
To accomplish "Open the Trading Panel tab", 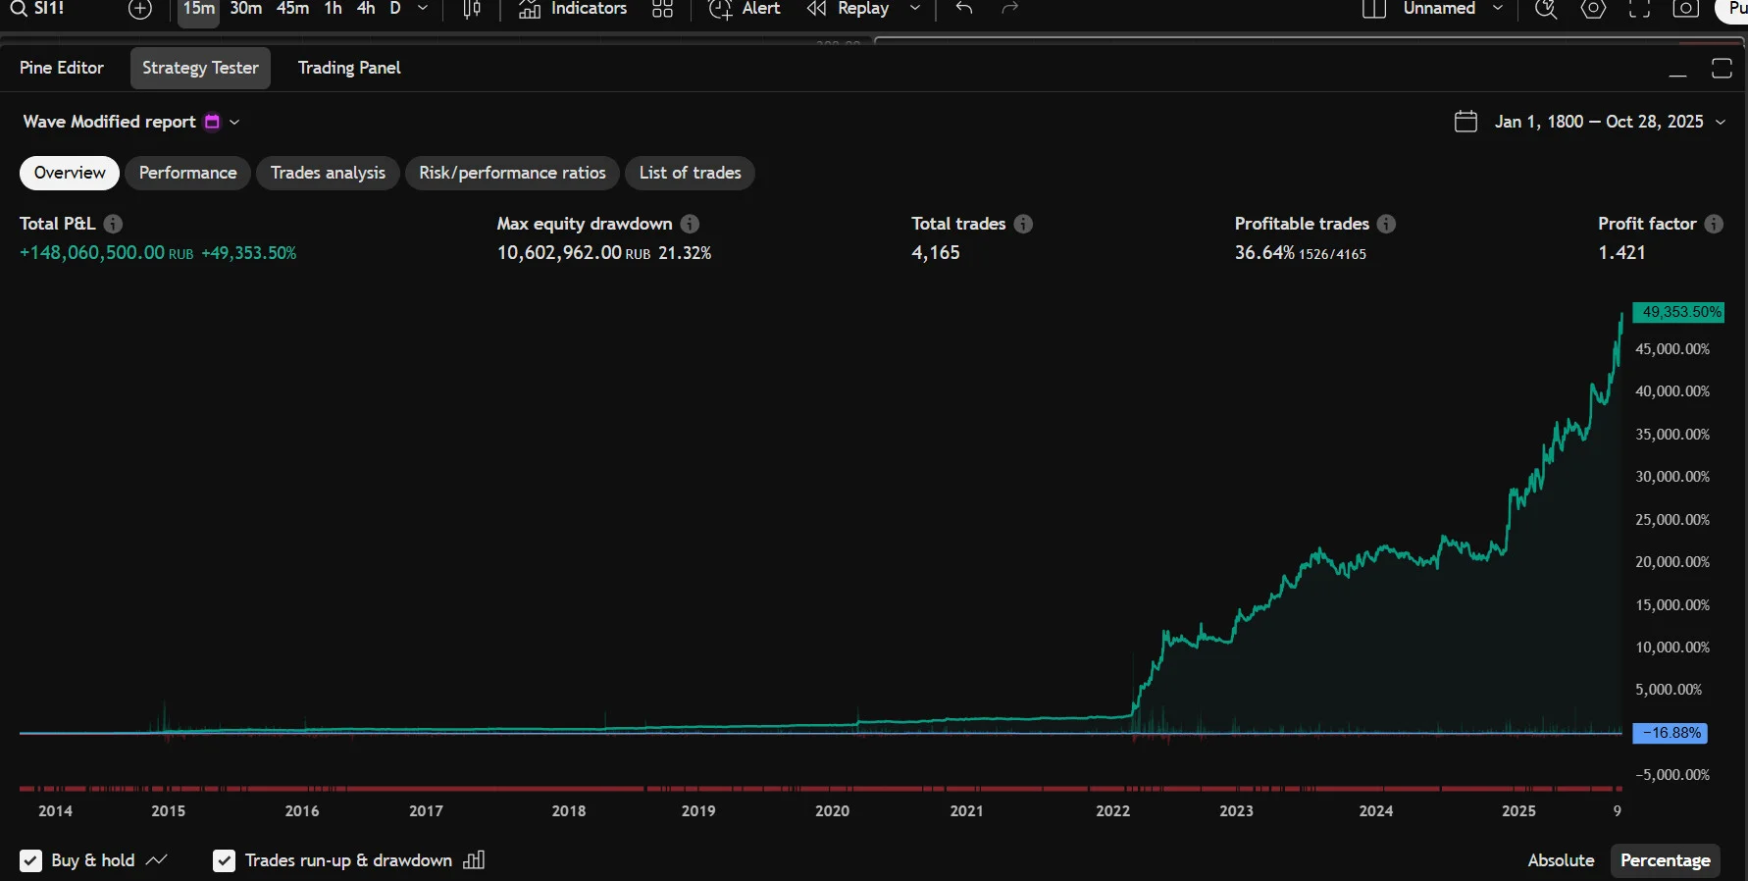I will (349, 68).
